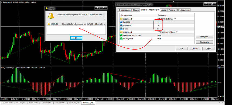Viewport: 232px width, 105px height.
Task: Select the EURUSD,H1 chart tab
Action: [x=88, y=103]
